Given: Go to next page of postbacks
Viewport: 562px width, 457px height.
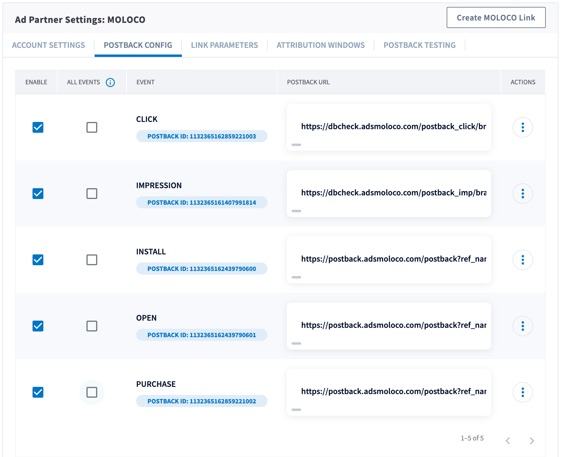Looking at the screenshot, I should (532, 441).
